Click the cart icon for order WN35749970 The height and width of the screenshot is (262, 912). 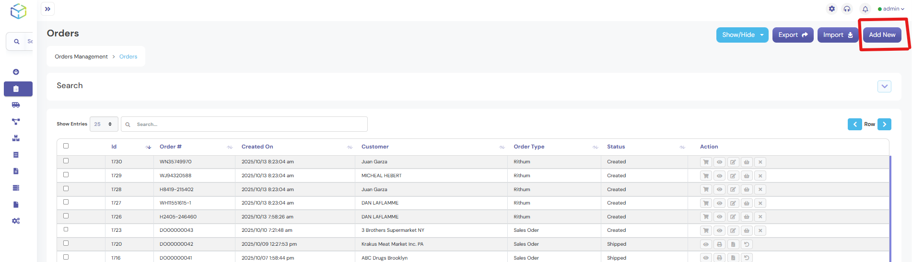[706, 162]
